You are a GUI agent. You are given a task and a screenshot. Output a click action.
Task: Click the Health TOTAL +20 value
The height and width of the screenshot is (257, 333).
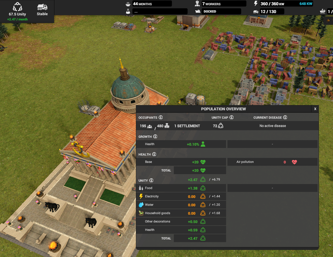(195, 170)
